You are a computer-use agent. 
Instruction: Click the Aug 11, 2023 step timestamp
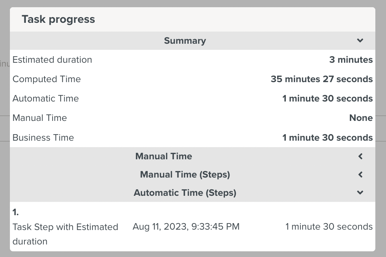click(186, 227)
